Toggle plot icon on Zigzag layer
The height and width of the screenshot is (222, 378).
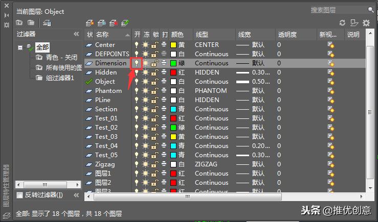pos(164,164)
